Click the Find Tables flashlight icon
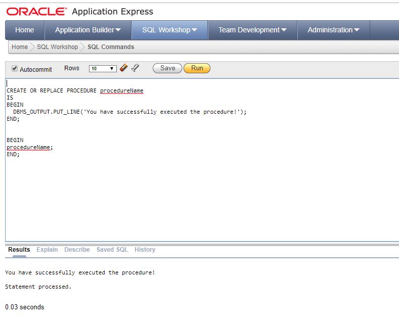399x325 pixels. [136, 68]
